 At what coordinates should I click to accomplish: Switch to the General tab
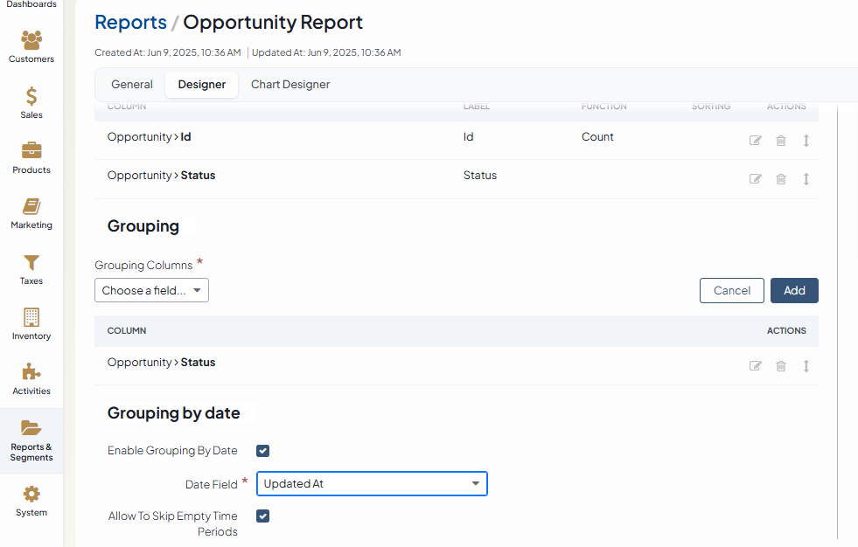point(132,85)
